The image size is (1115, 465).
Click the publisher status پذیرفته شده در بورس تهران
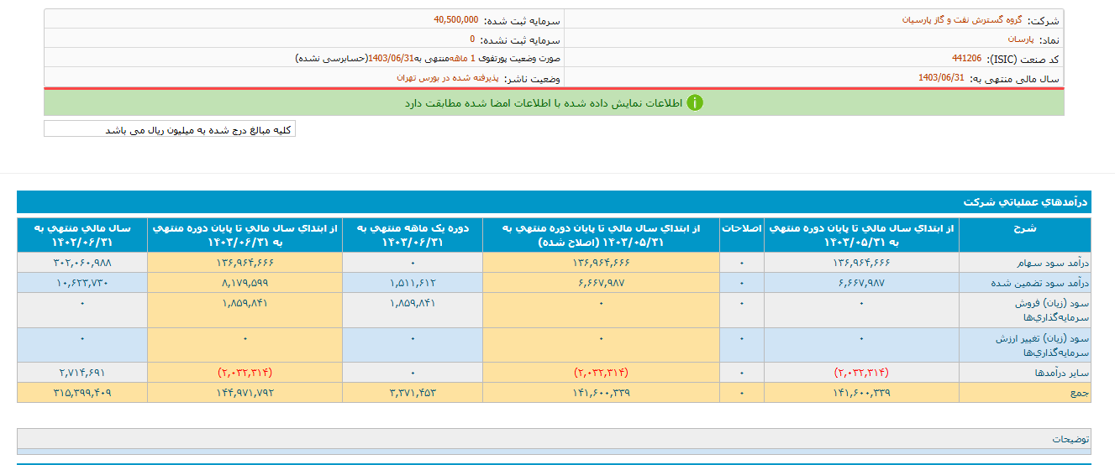coord(448,78)
